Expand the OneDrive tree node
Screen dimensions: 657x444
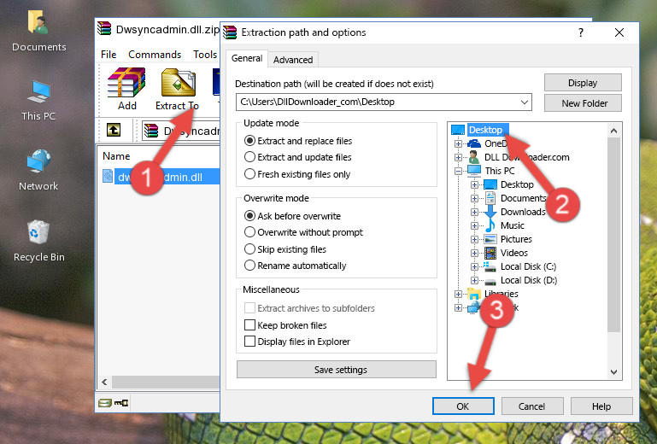pyautogui.click(x=459, y=143)
